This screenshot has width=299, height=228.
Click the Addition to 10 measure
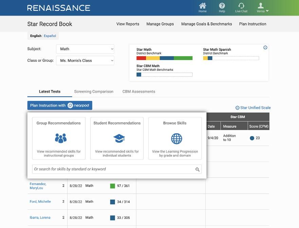pos(229,138)
